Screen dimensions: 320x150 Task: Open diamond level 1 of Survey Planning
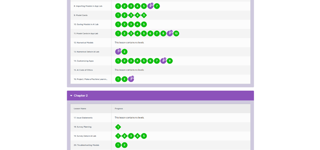(118, 127)
